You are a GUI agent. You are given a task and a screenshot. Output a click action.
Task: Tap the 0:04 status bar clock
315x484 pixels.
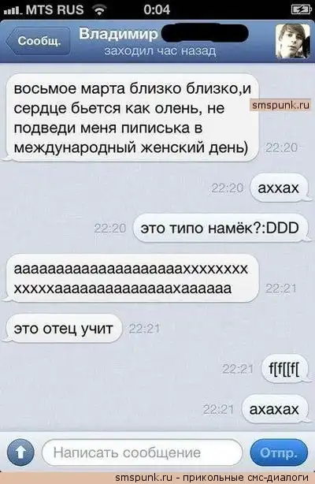(157, 10)
